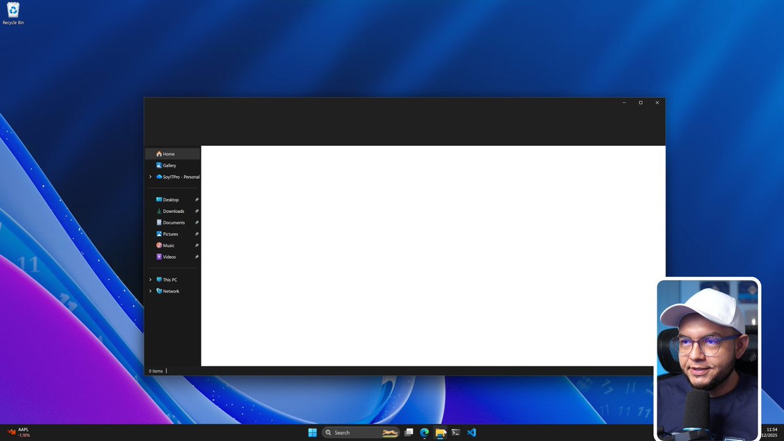This screenshot has height=441, width=784.
Task: Maximize the File Explorer window
Action: (x=640, y=103)
